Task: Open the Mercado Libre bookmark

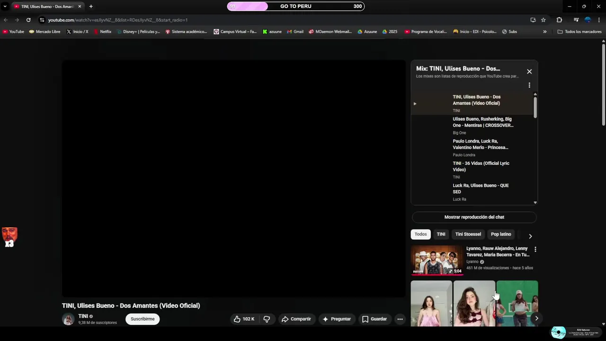Action: tap(45, 32)
